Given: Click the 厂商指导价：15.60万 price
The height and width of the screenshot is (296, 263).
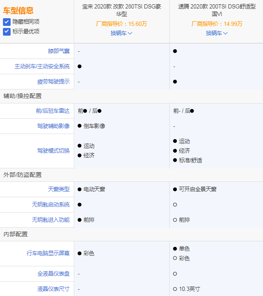Looking at the screenshot, I should [121, 24].
